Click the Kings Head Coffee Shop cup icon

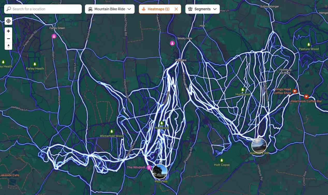295,91
